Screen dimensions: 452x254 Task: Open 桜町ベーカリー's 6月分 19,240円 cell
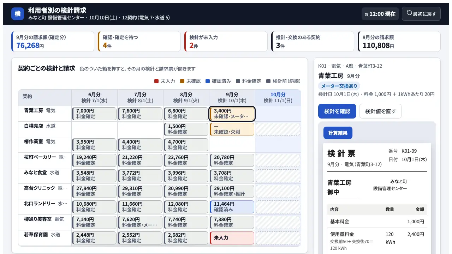pyautogui.click(x=94, y=160)
